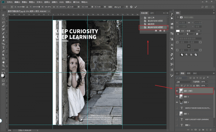
Task: Commit the transform with the checkmark
Action: point(136,7)
